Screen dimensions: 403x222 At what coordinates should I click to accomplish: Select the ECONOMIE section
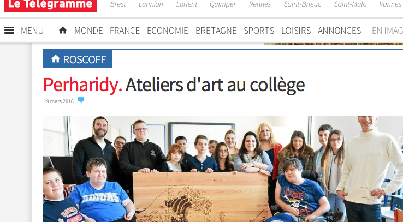(x=168, y=31)
